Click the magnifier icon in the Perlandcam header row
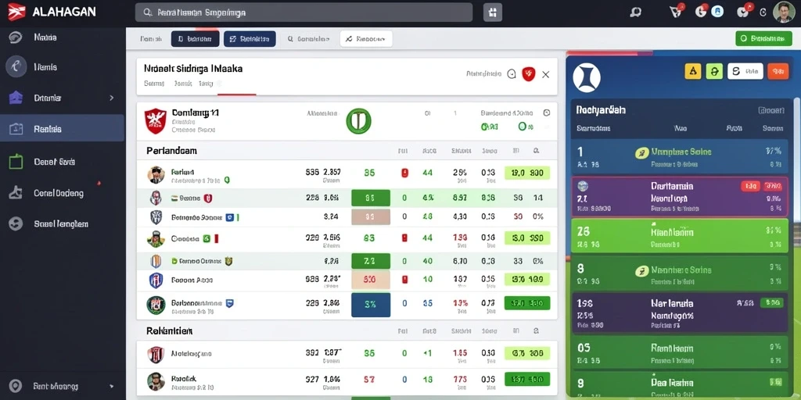This screenshot has height=400, width=801. 537,151
